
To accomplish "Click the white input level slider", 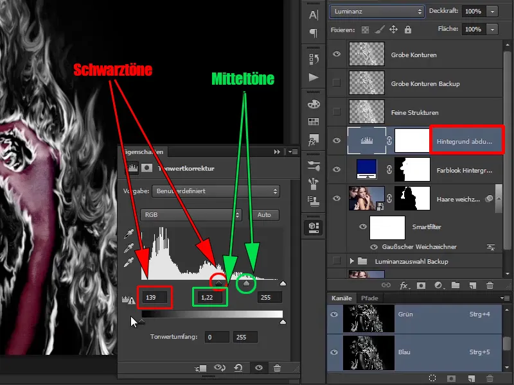I will click(x=283, y=283).
